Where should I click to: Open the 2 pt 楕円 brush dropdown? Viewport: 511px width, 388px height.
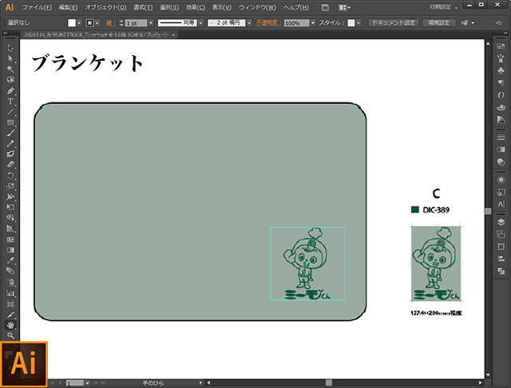(x=249, y=23)
